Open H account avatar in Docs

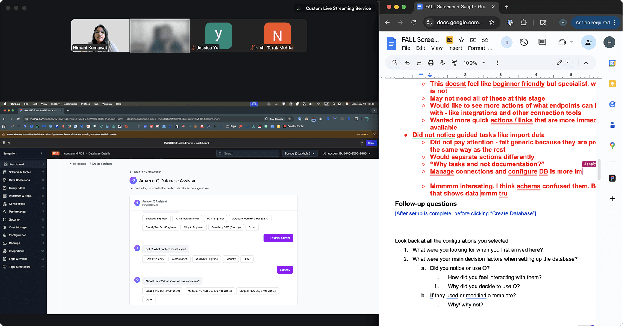click(609, 42)
